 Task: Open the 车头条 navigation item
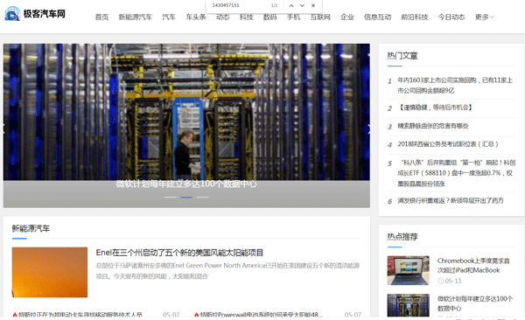(196, 17)
